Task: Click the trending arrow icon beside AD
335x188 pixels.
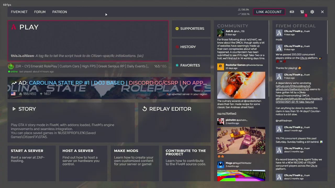Action: (14, 83)
